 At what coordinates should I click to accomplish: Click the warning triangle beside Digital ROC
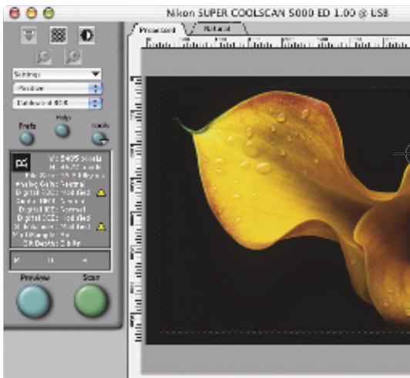tap(101, 193)
